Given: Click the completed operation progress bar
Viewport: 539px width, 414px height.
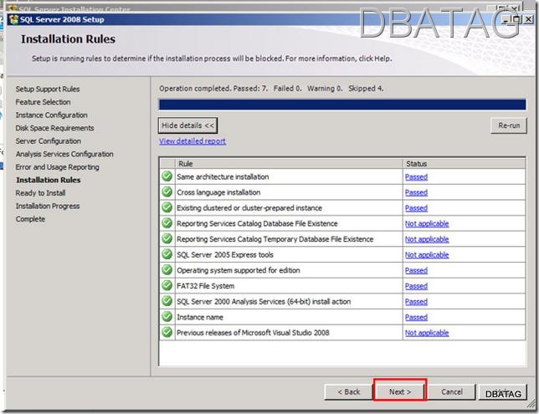Looking at the screenshot, I should [343, 105].
